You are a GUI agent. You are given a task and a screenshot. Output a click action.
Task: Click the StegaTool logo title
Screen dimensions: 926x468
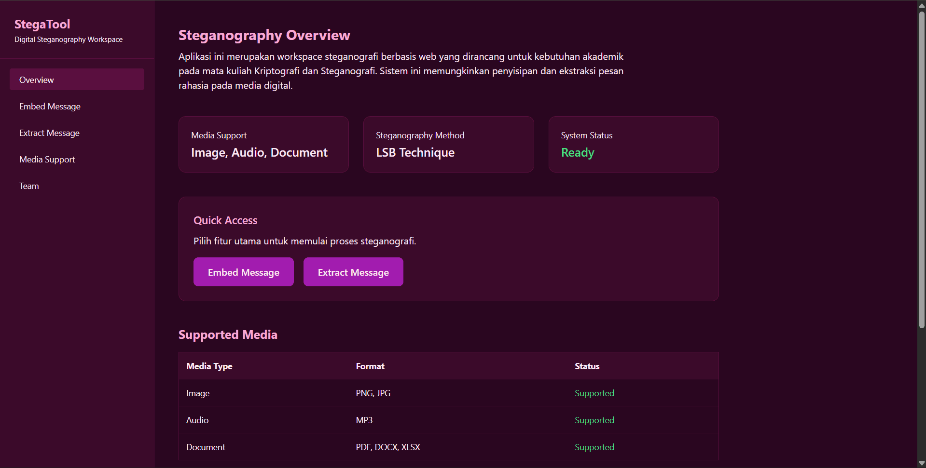42,24
